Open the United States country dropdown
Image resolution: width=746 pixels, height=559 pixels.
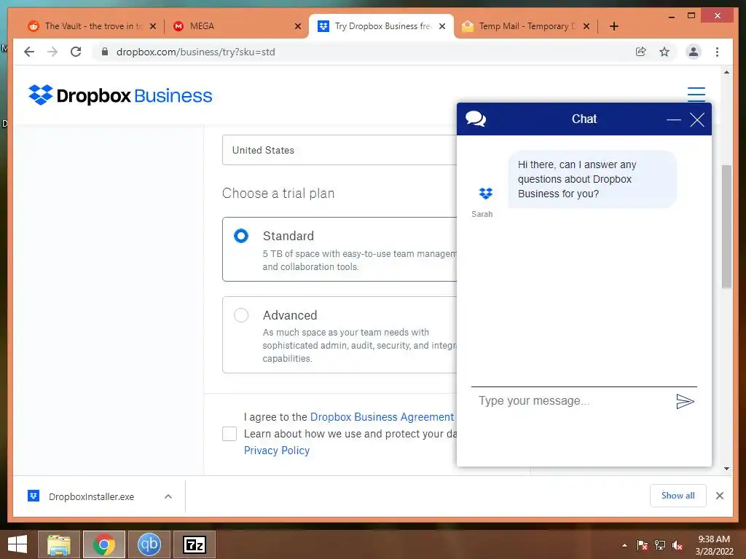pos(339,150)
